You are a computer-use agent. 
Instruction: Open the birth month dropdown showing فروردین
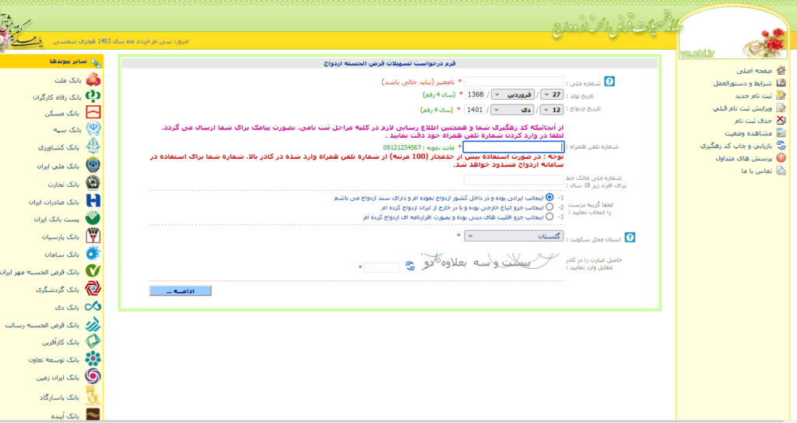pos(513,95)
